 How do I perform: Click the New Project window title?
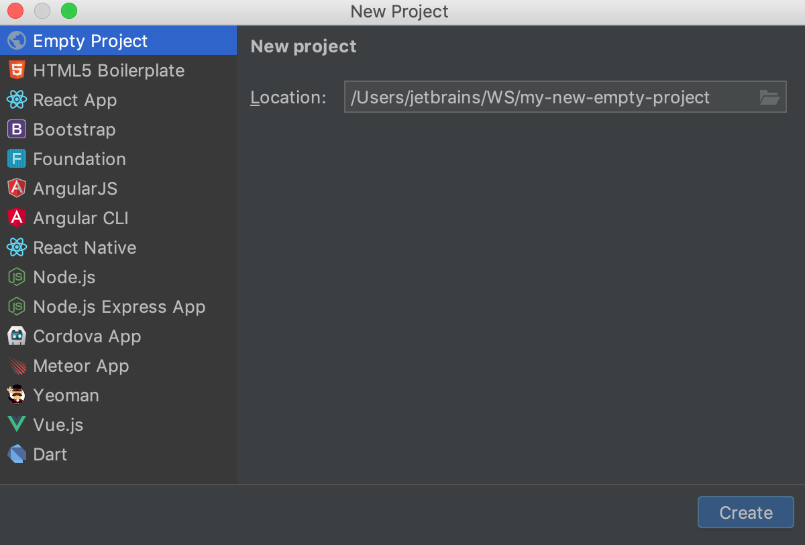[400, 11]
